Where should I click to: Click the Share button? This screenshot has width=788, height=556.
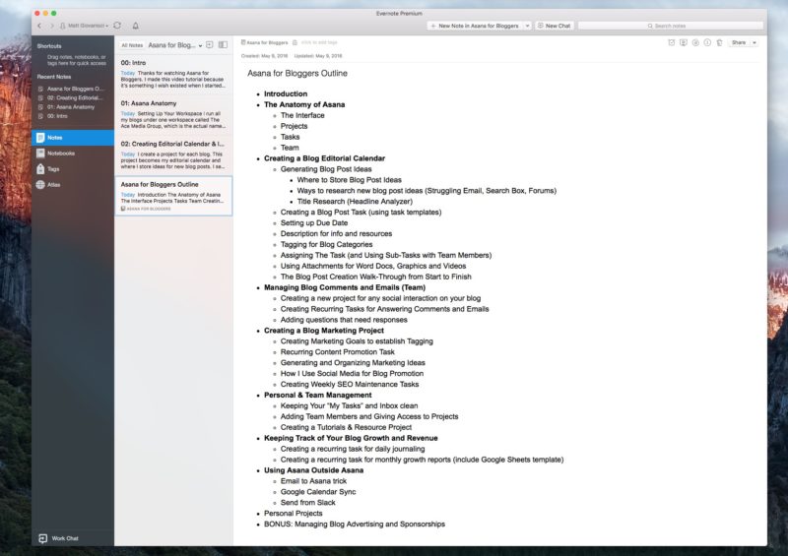tap(739, 42)
